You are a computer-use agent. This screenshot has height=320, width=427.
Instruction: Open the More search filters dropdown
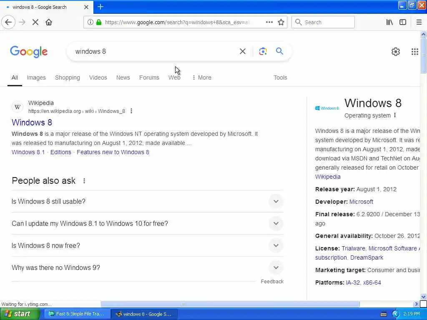point(202,77)
